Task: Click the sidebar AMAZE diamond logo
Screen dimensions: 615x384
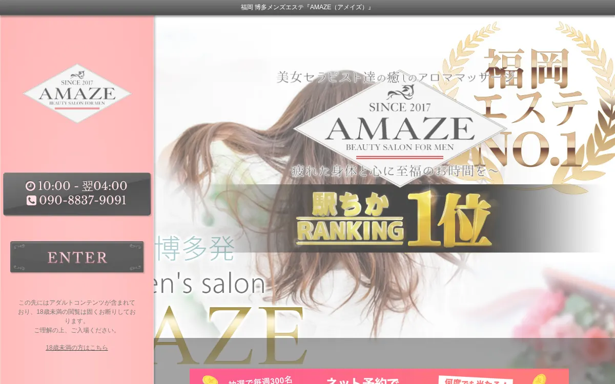Action: pos(77,93)
